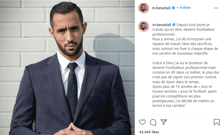Image resolution: width=221 pixels, height=135 pixels.
Task: Click the verified badge in the caption
Action: (174, 25)
